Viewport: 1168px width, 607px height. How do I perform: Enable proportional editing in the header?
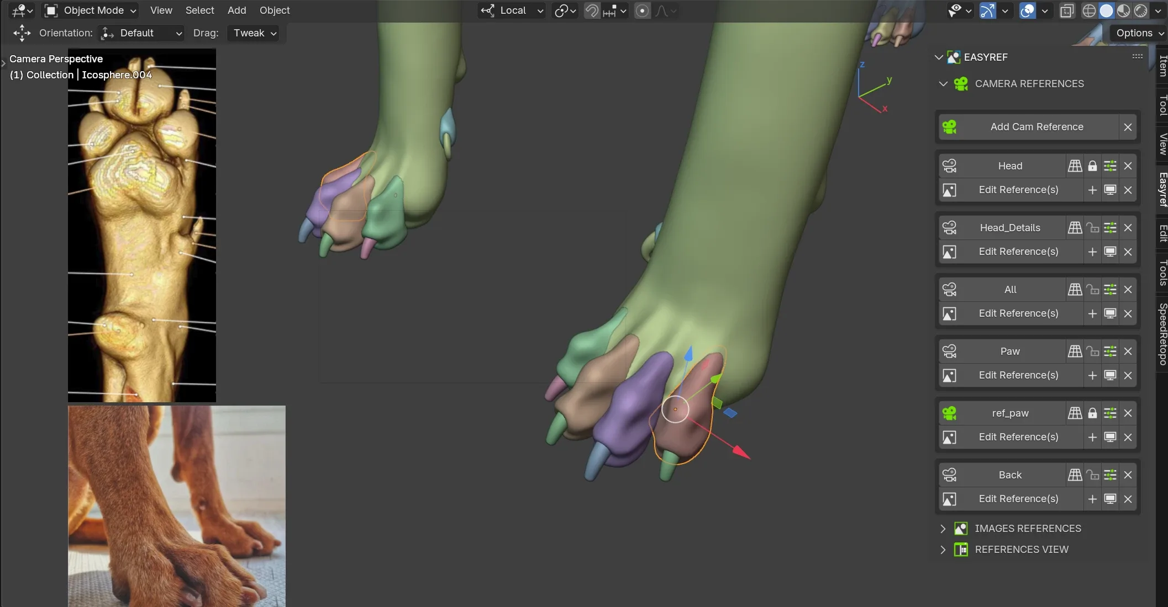[642, 10]
